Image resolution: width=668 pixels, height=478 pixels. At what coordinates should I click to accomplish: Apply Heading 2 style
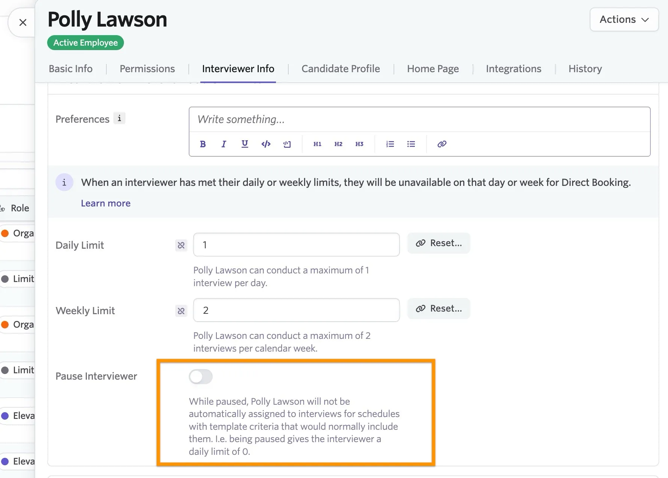pos(338,144)
